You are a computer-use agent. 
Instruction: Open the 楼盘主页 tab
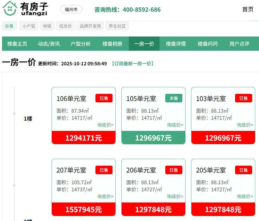pos(17,44)
